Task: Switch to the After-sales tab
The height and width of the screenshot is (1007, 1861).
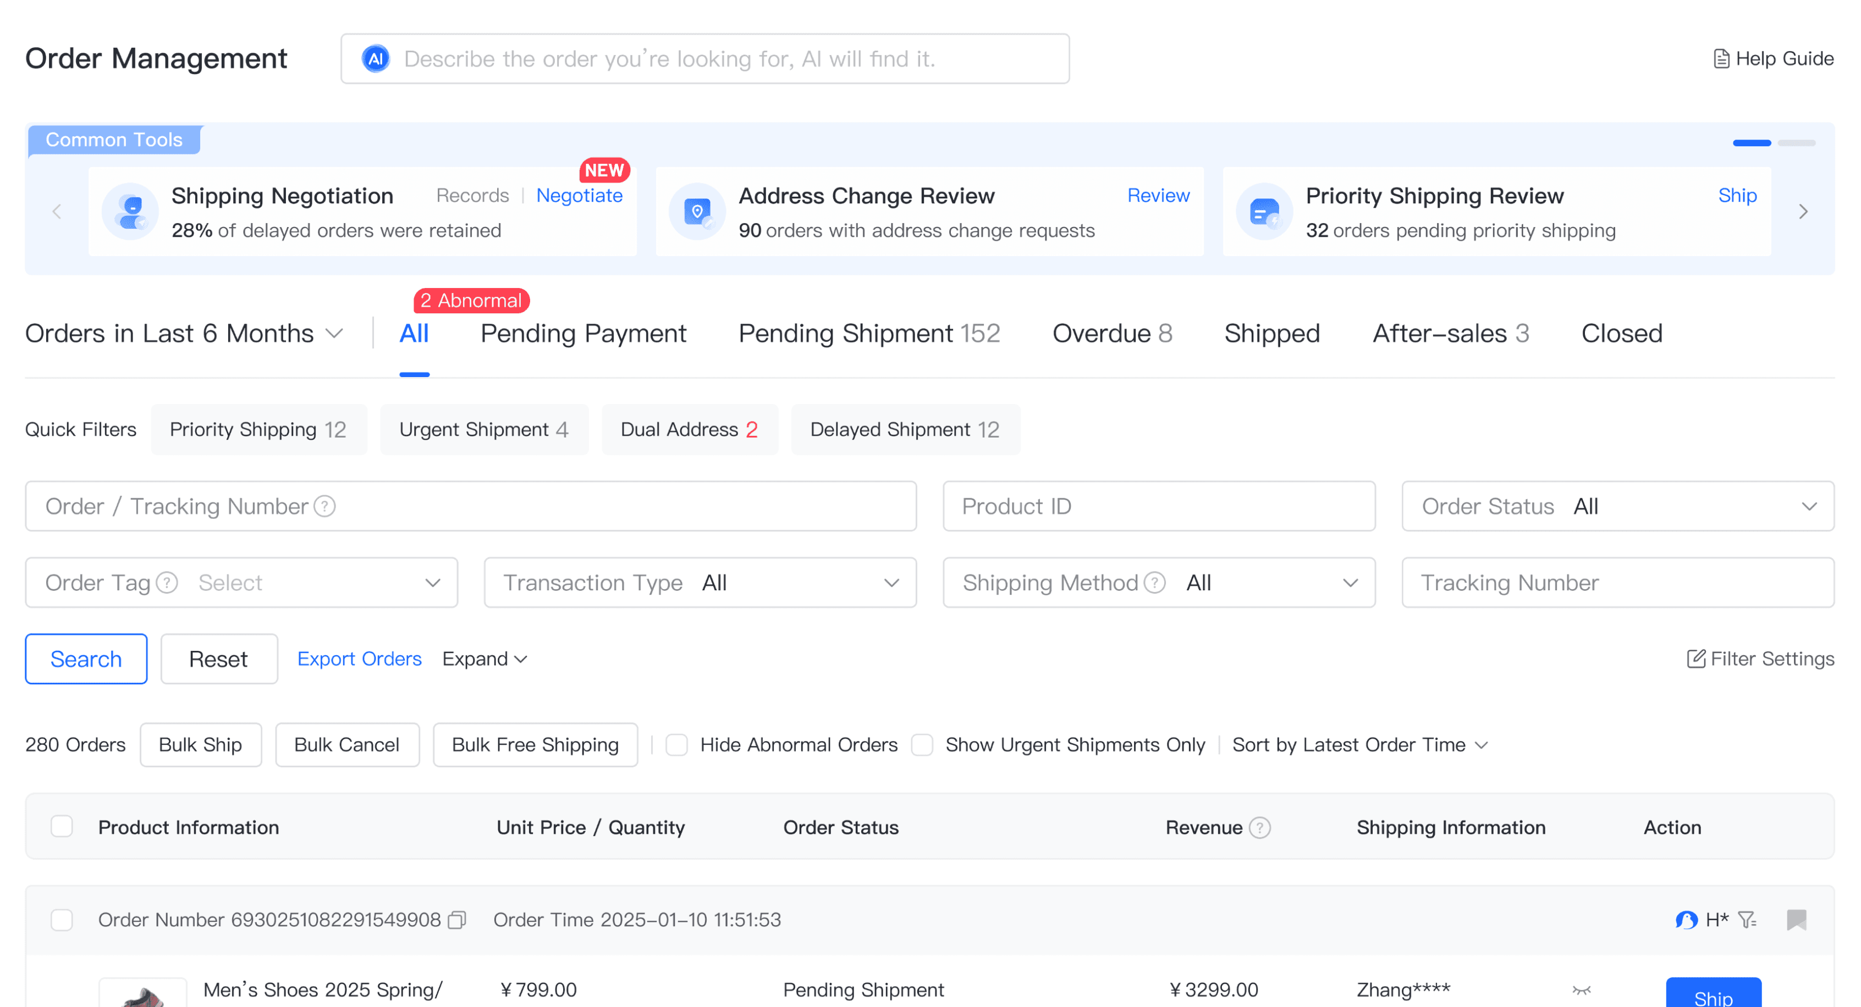Action: tap(1450, 334)
